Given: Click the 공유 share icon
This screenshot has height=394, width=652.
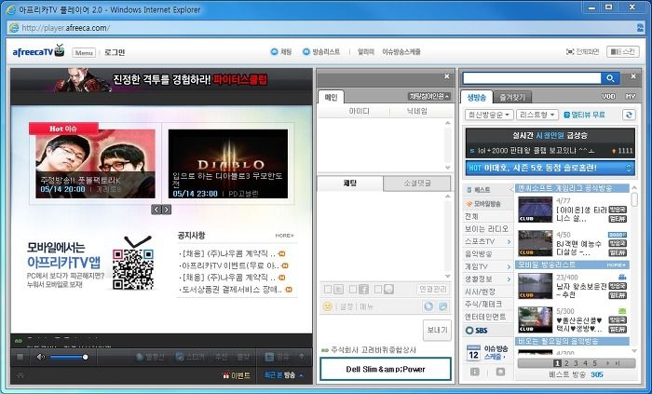Looking at the screenshot, I should pyautogui.click(x=277, y=357).
